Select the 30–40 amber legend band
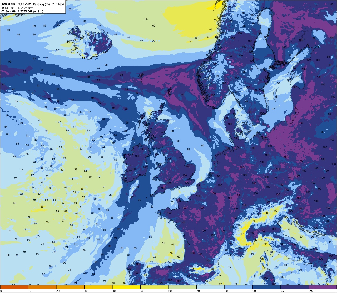Image resolution: width=337 pixels, height=293 pixels. click(98, 287)
